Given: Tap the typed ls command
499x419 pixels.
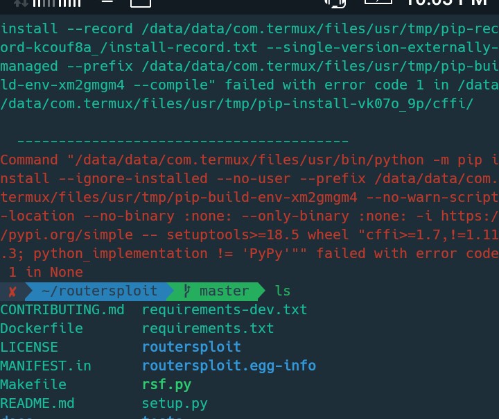Looking at the screenshot, I should click(283, 291).
